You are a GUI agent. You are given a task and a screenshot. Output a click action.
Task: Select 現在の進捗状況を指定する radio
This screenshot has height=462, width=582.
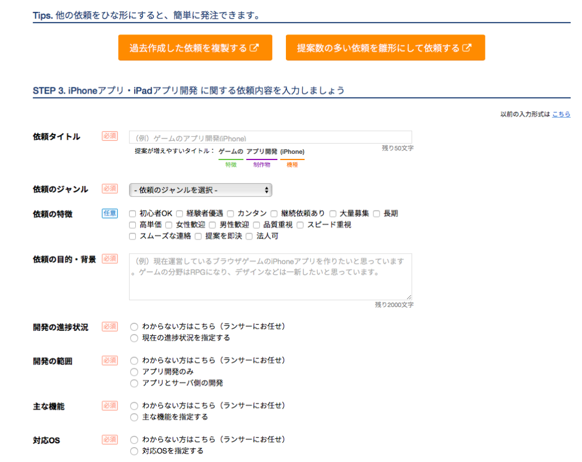[134, 338]
